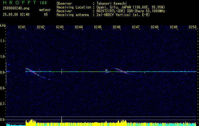Click the 0248 time marker
Viewport: 199px width, 126px height.
(155, 27)
